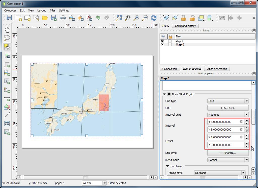Open the Layout menu

point(42,11)
